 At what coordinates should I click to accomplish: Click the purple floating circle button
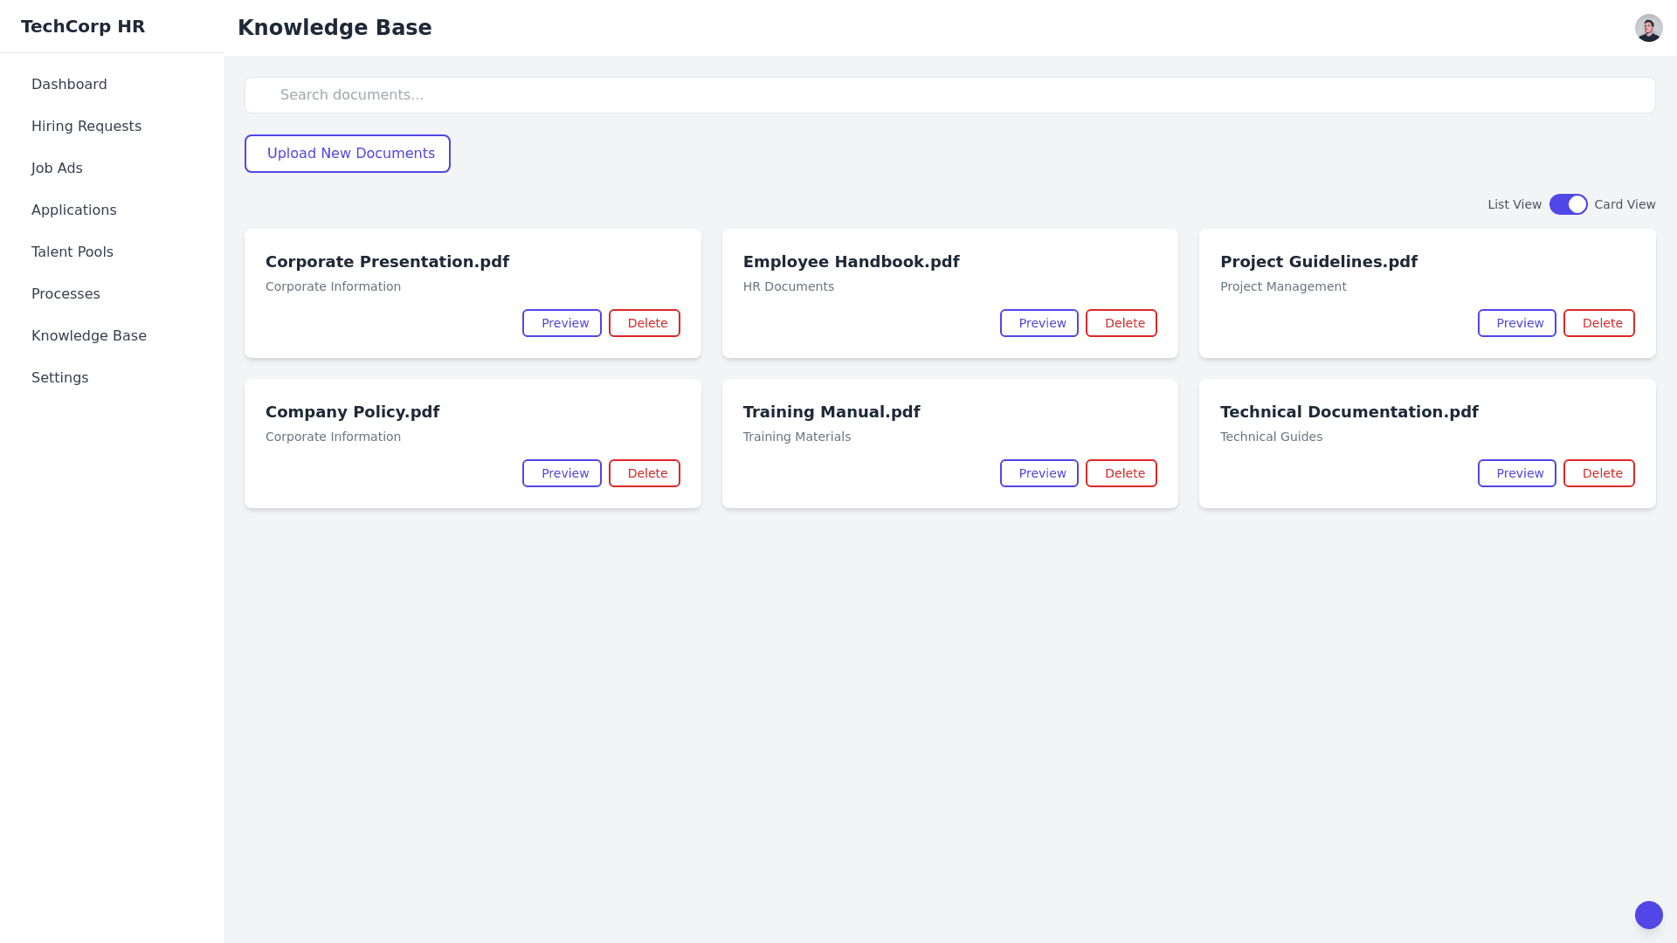[1648, 915]
